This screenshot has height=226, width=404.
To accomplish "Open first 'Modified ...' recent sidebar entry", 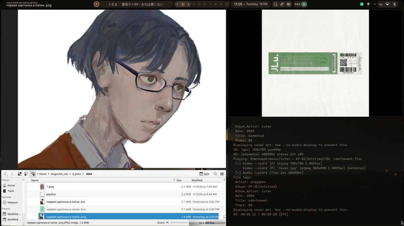I will [11, 214].
